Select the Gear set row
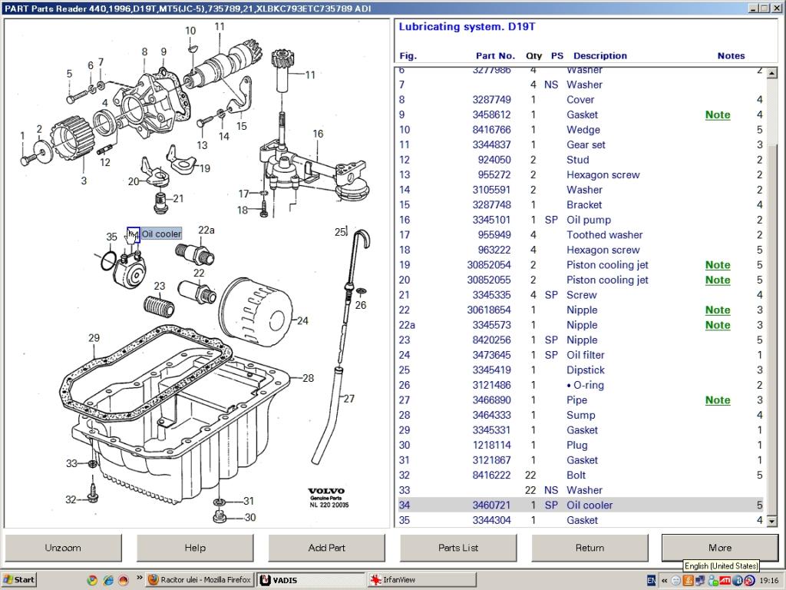This screenshot has height=590, width=786. 580,145
